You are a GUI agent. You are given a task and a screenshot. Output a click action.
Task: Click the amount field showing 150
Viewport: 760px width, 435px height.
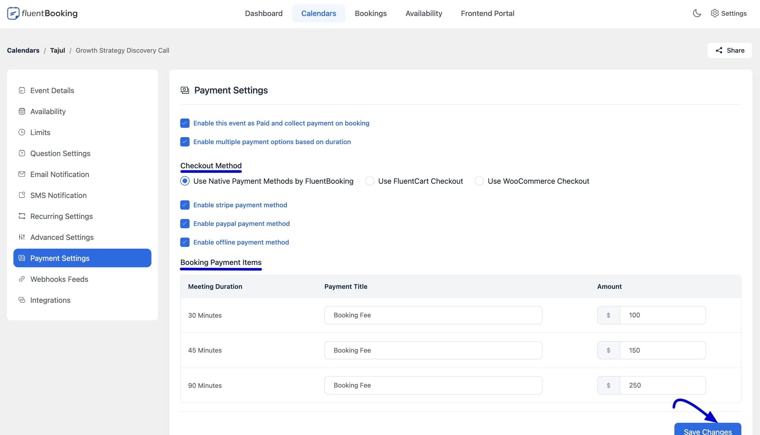(x=663, y=350)
